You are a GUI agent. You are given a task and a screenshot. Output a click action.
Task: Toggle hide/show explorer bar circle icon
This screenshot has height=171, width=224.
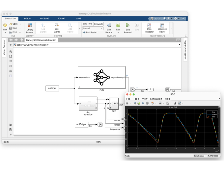coord(11,45)
